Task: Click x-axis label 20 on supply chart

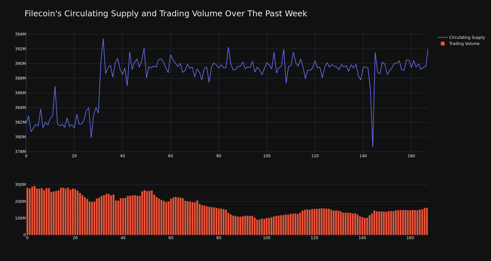Action: click(74, 156)
